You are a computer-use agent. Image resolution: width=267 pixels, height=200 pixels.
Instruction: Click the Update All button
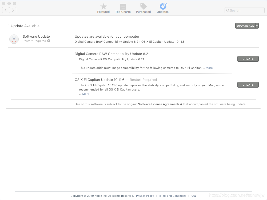[x=245, y=26]
